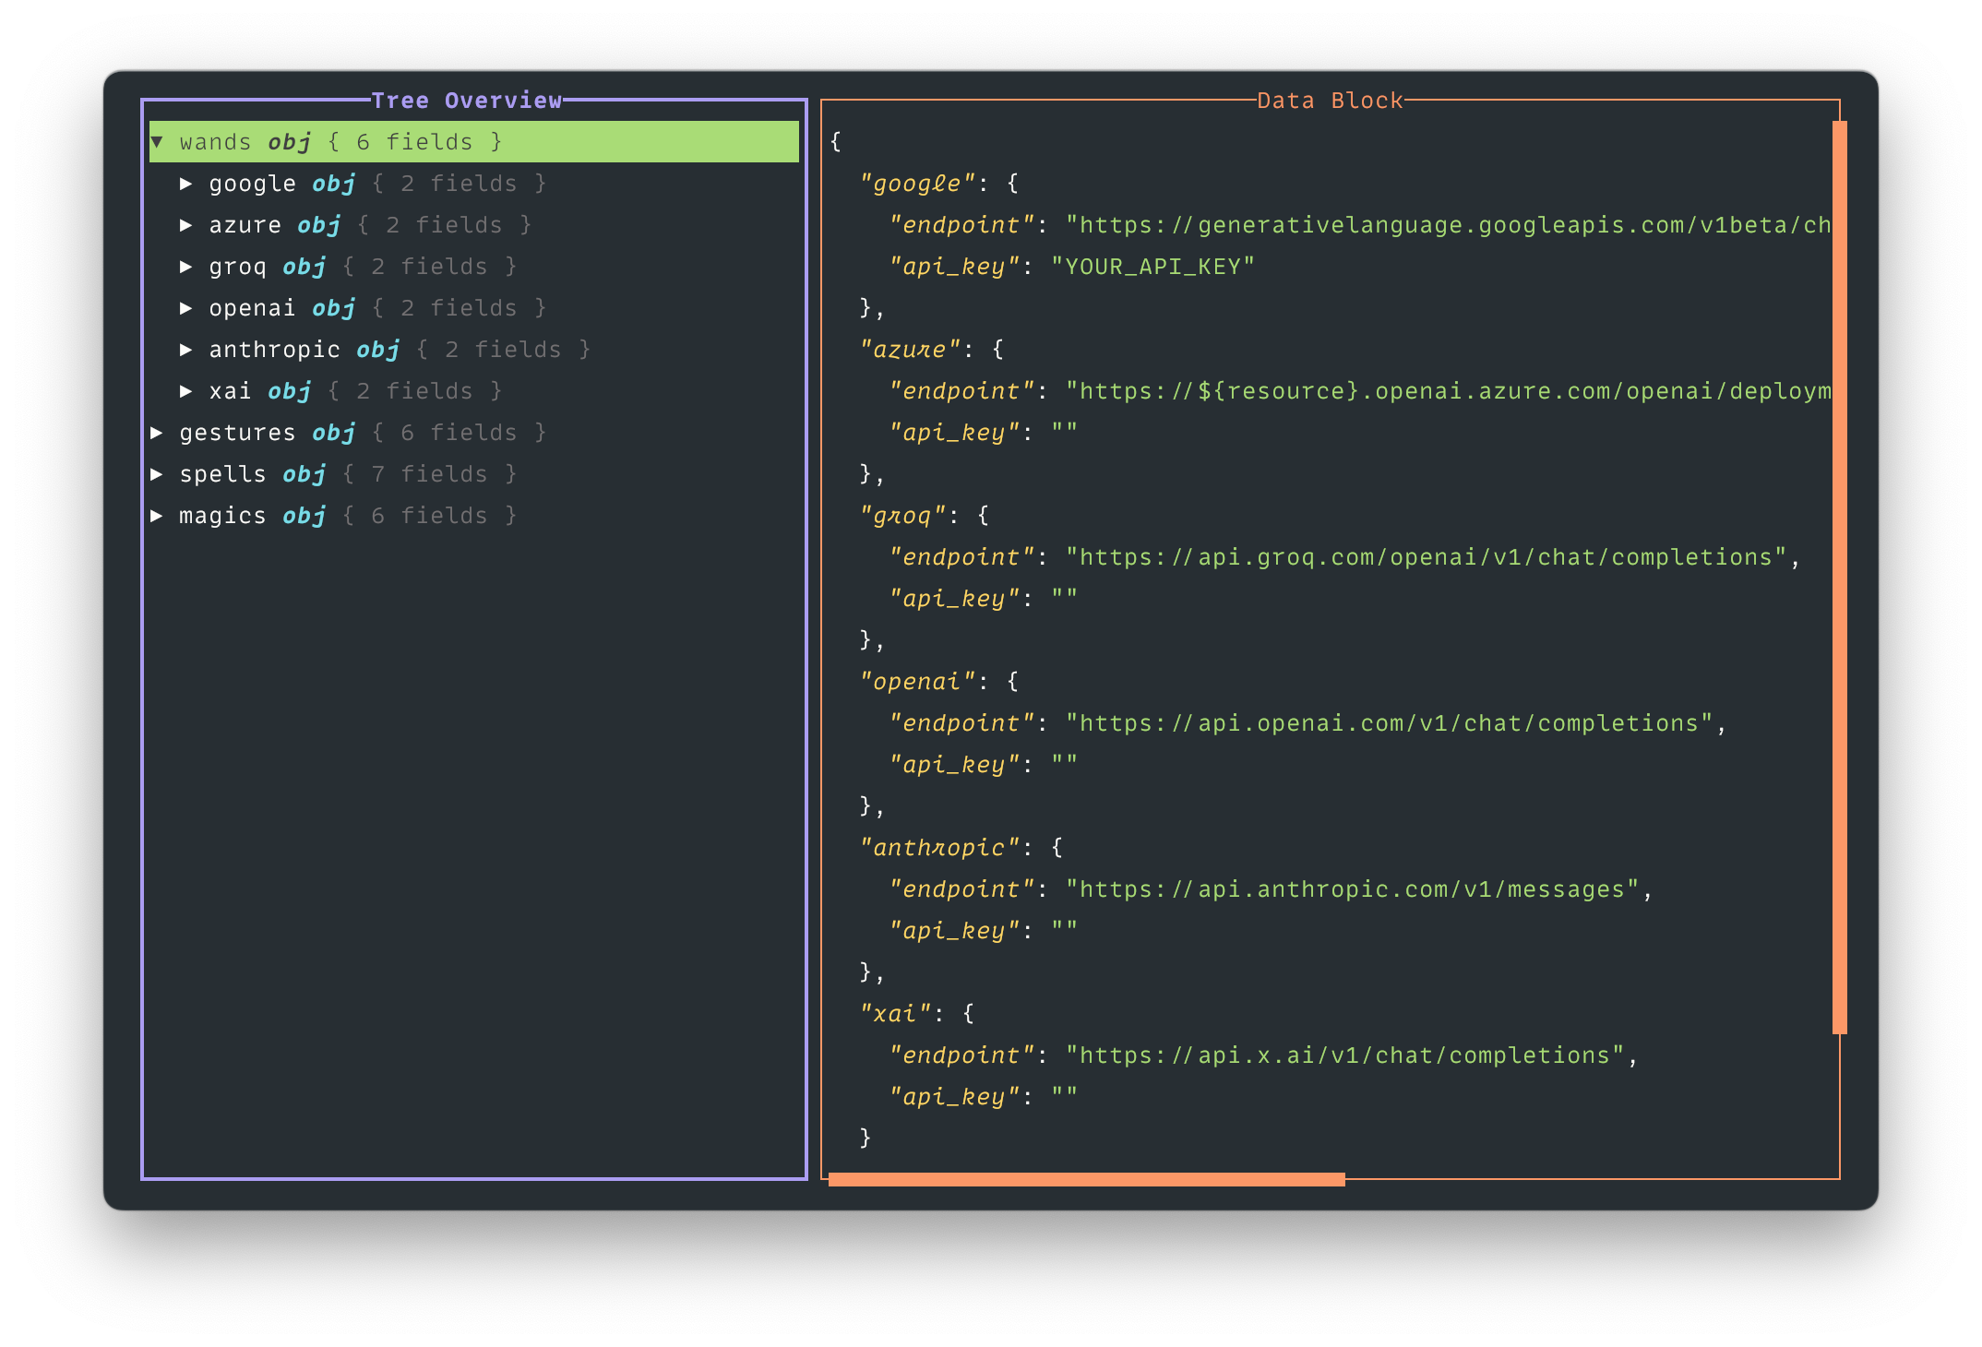Select the spells row in Tree Overview
The image size is (1982, 1347).
pos(474,474)
